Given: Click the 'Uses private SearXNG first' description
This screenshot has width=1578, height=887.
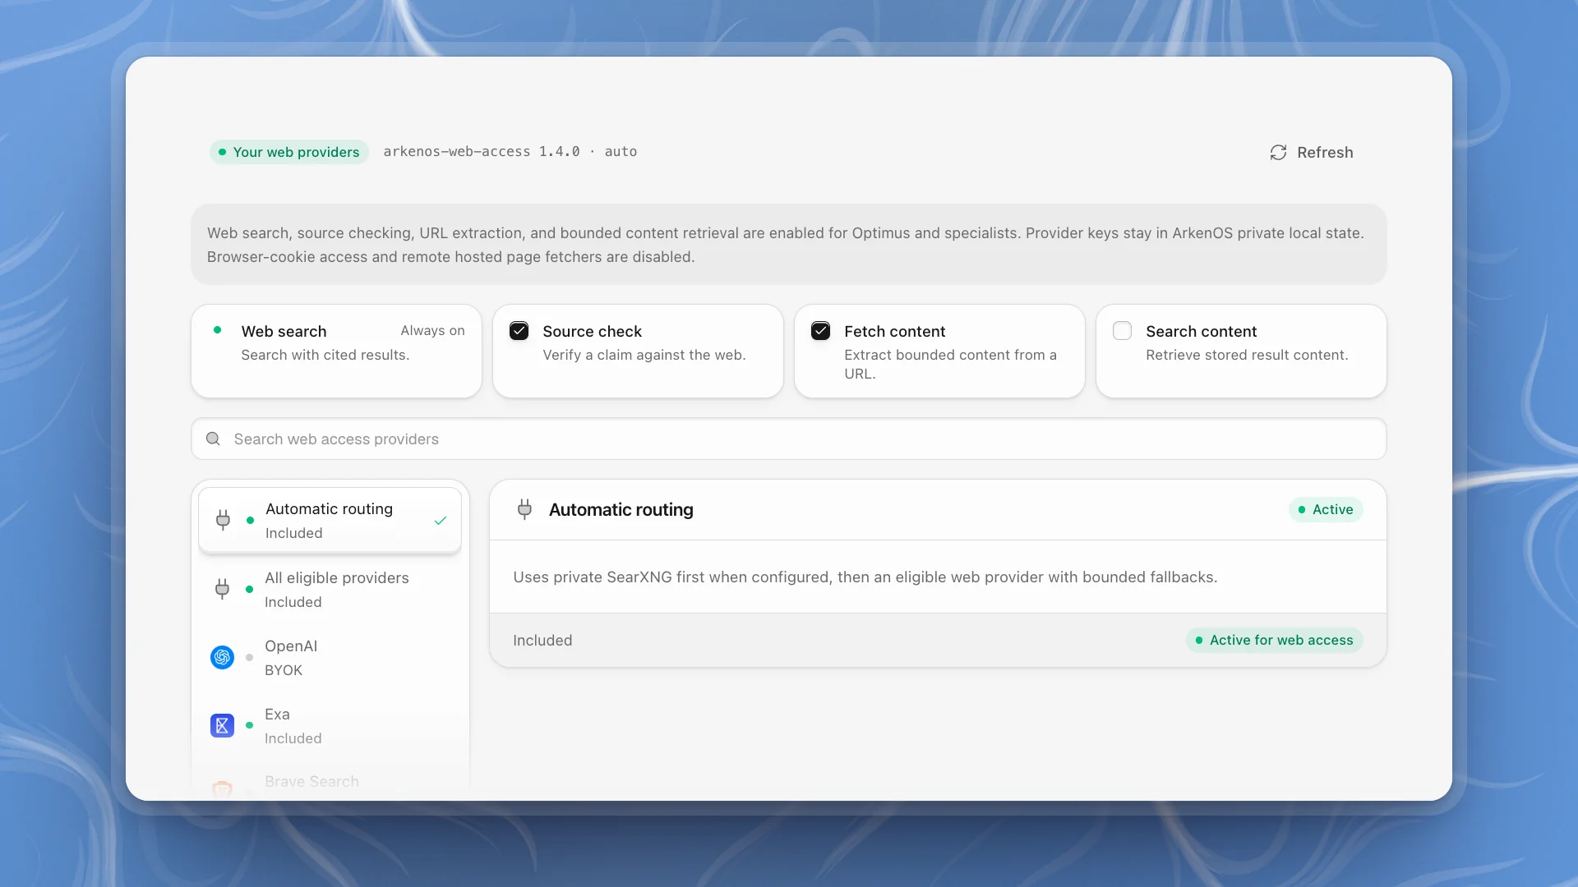Looking at the screenshot, I should [x=865, y=577].
